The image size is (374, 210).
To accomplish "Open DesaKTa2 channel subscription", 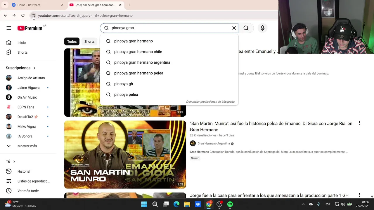I will pos(28,117).
